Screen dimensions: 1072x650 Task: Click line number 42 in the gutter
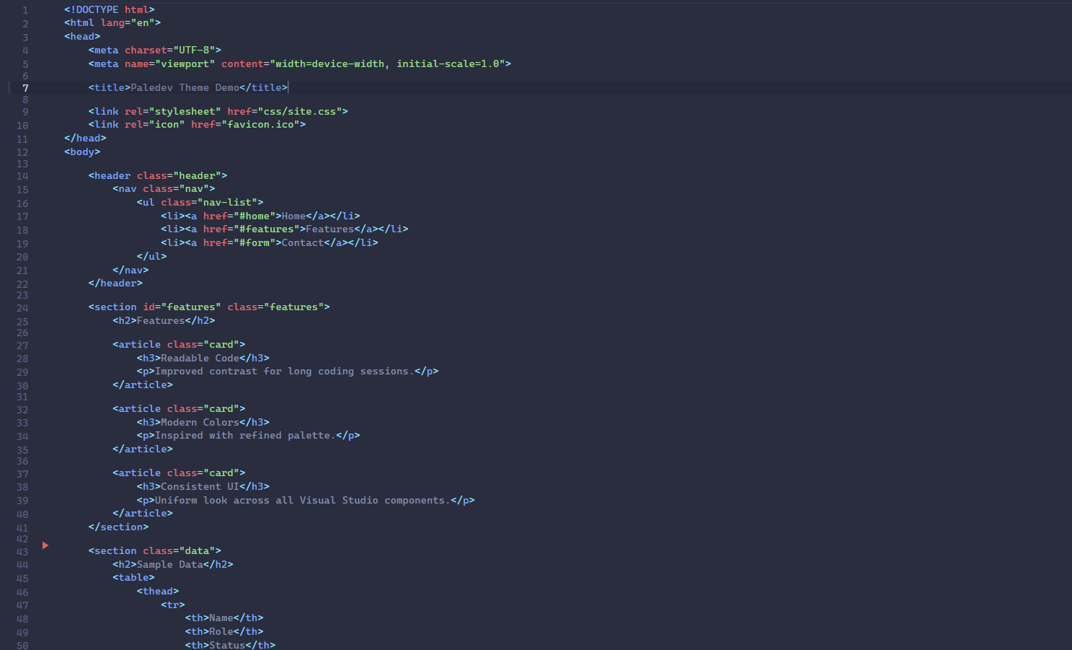tap(22, 539)
